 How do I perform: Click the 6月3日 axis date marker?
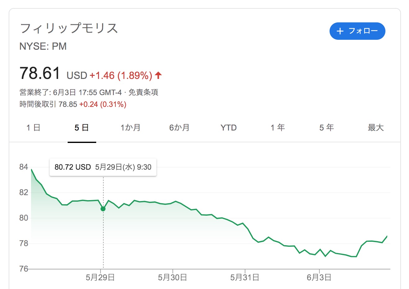(319, 277)
